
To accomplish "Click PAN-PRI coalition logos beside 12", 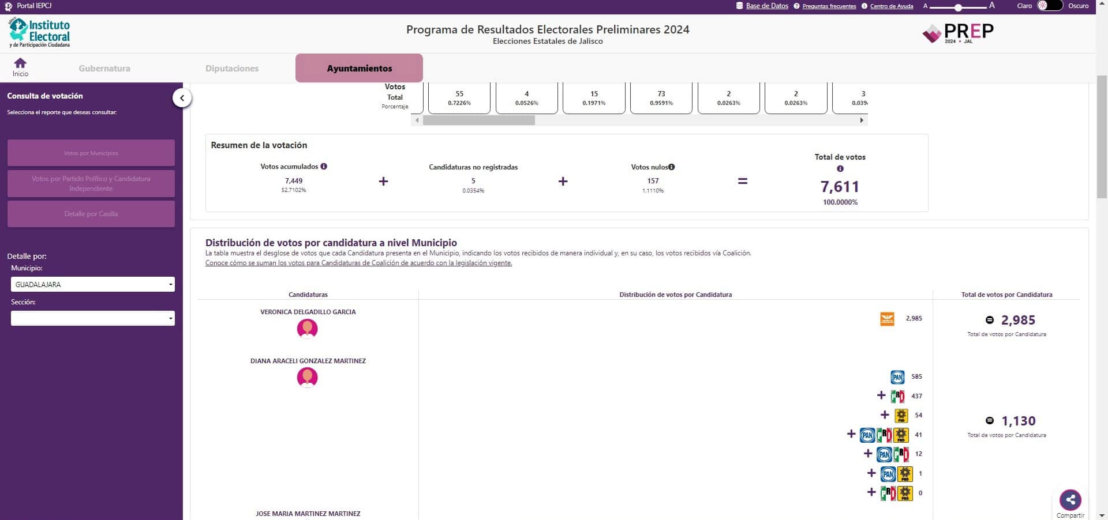I will 893,454.
